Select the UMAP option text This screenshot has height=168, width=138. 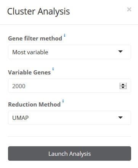[x=20, y=118]
